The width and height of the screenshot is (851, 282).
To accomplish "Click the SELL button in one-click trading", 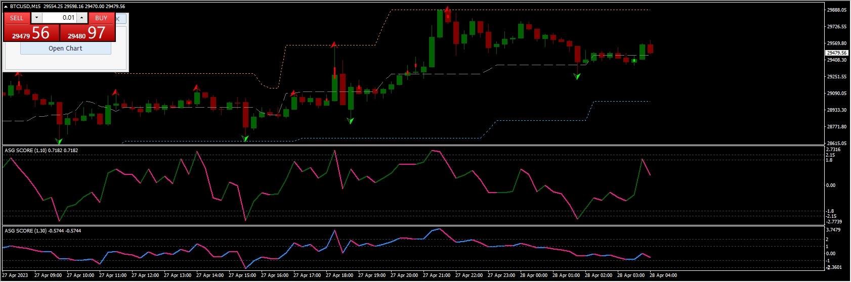I will (17, 18).
